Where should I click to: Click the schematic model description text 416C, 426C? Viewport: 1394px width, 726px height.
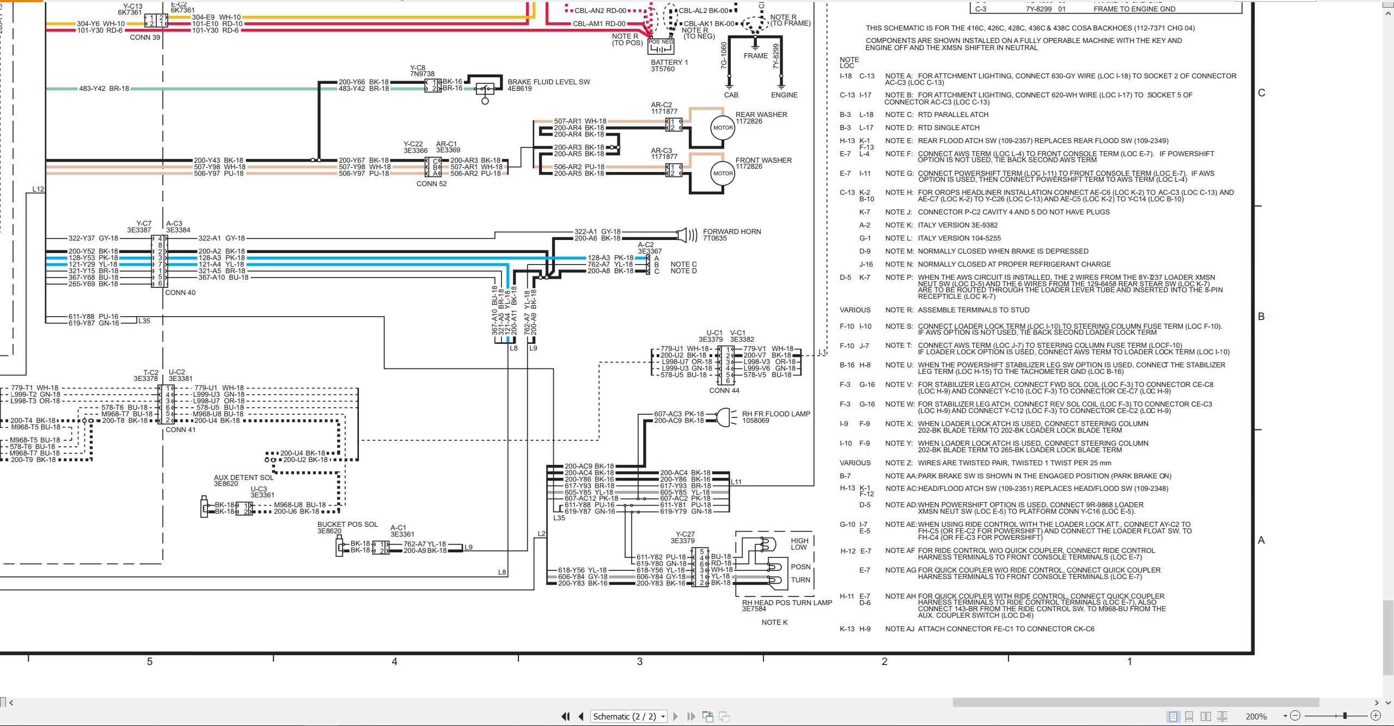(1030, 28)
